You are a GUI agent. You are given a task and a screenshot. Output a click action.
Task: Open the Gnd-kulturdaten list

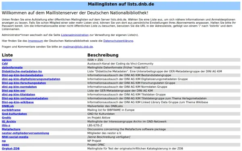[x=15, y=114]
